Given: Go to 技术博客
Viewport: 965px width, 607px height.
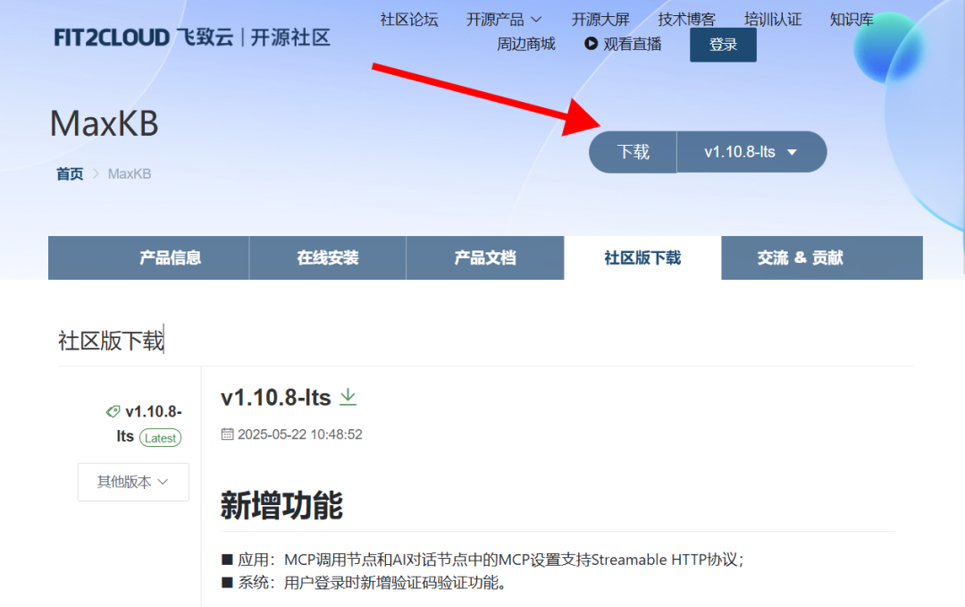Looking at the screenshot, I should [686, 20].
